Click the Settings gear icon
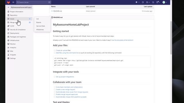184x103 pixels. point(8,58)
